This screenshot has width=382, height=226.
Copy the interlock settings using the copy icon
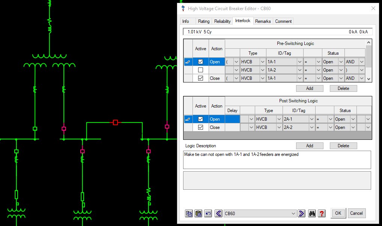[x=189, y=213]
